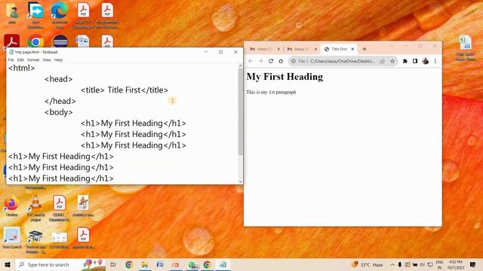Select the Microsoft Edge desktop shortcut

pyautogui.click(x=60, y=15)
